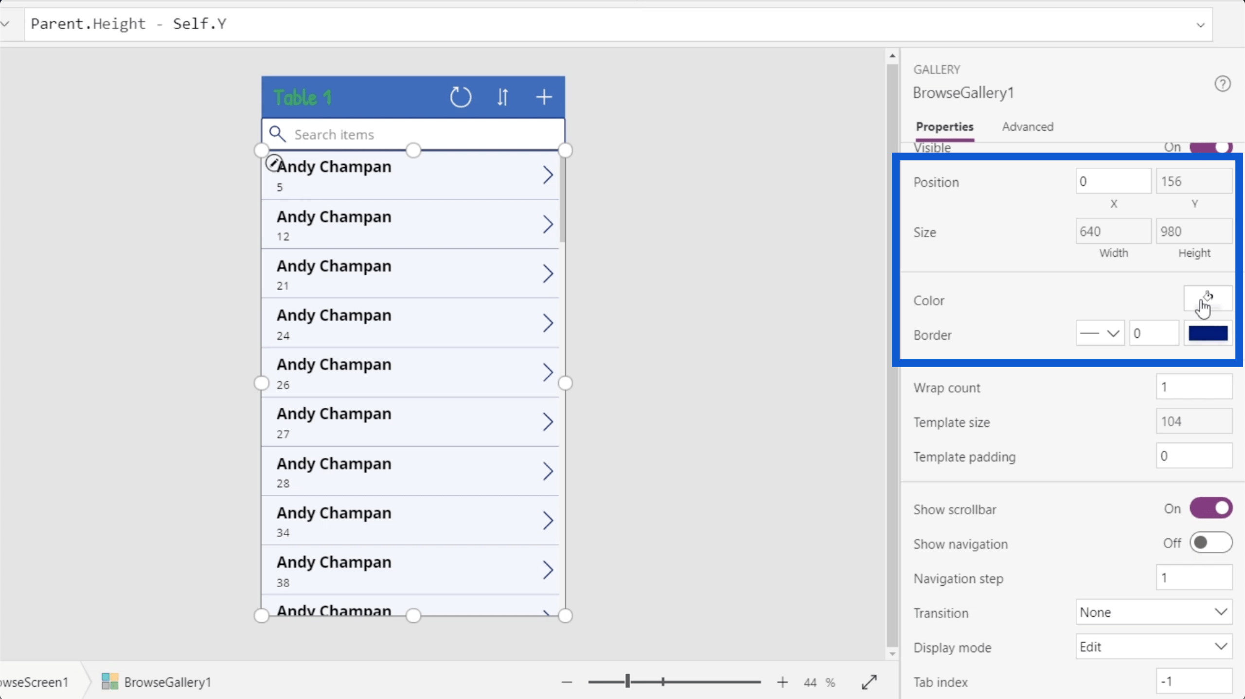This screenshot has width=1245, height=699.
Task: Click the arrow next to Andy Champan 24
Action: [x=548, y=323]
